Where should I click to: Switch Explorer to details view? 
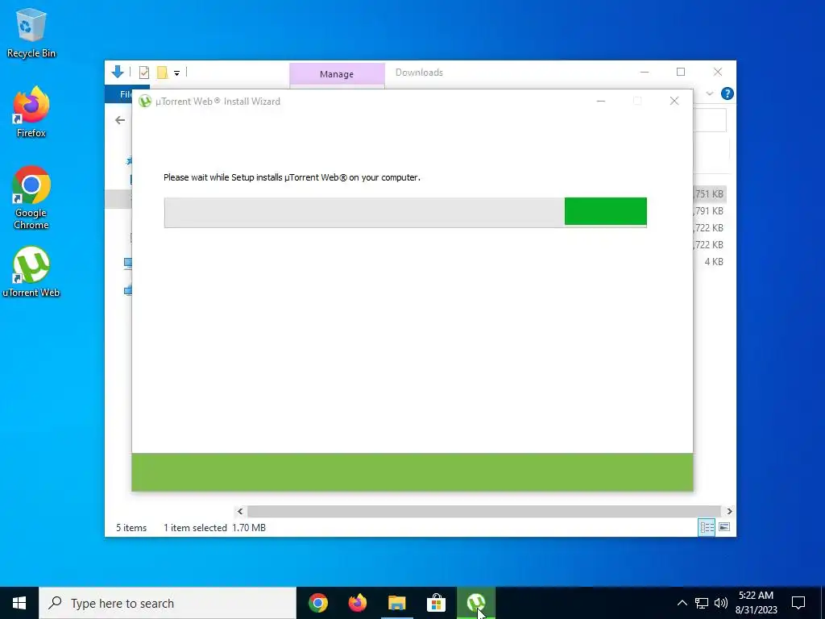707,527
